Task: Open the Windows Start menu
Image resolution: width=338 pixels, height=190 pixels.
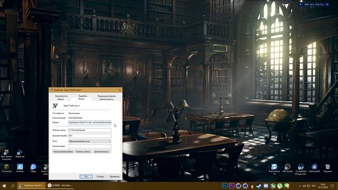Action: tap(4, 185)
